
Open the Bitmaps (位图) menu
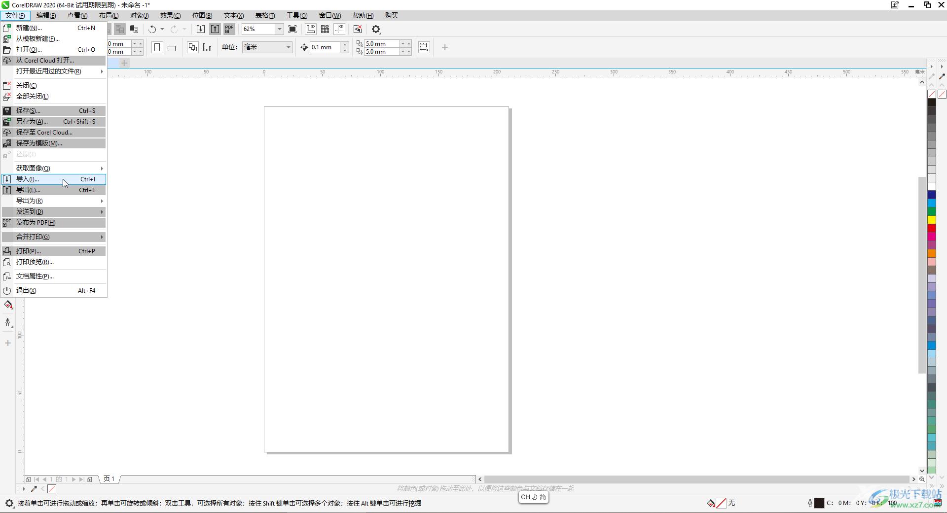(202, 15)
